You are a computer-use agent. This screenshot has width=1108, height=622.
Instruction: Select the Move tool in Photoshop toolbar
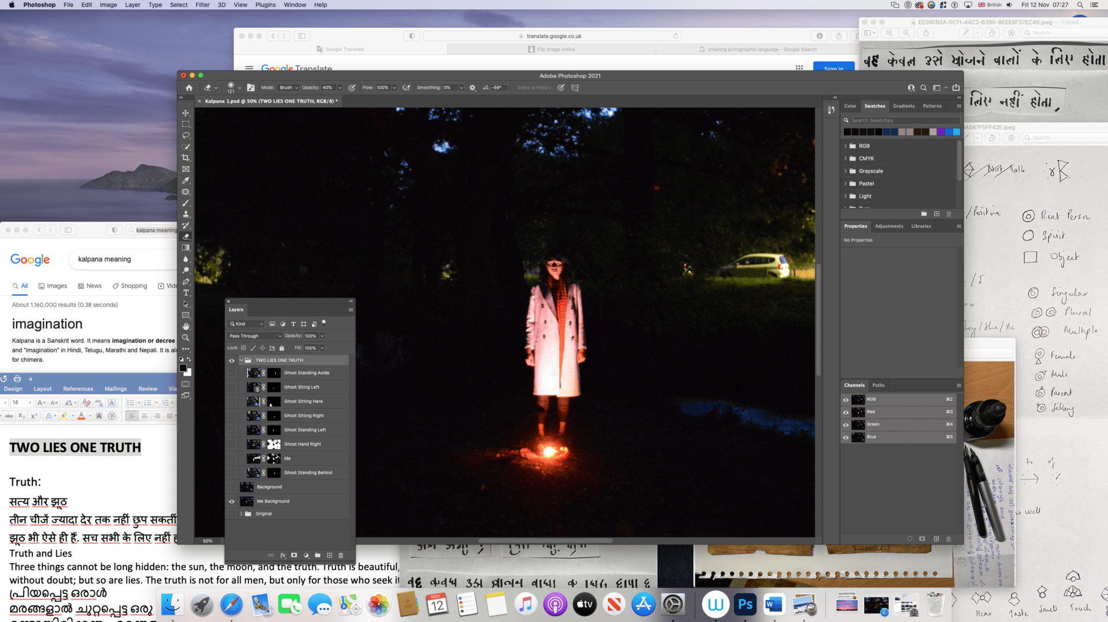[186, 113]
